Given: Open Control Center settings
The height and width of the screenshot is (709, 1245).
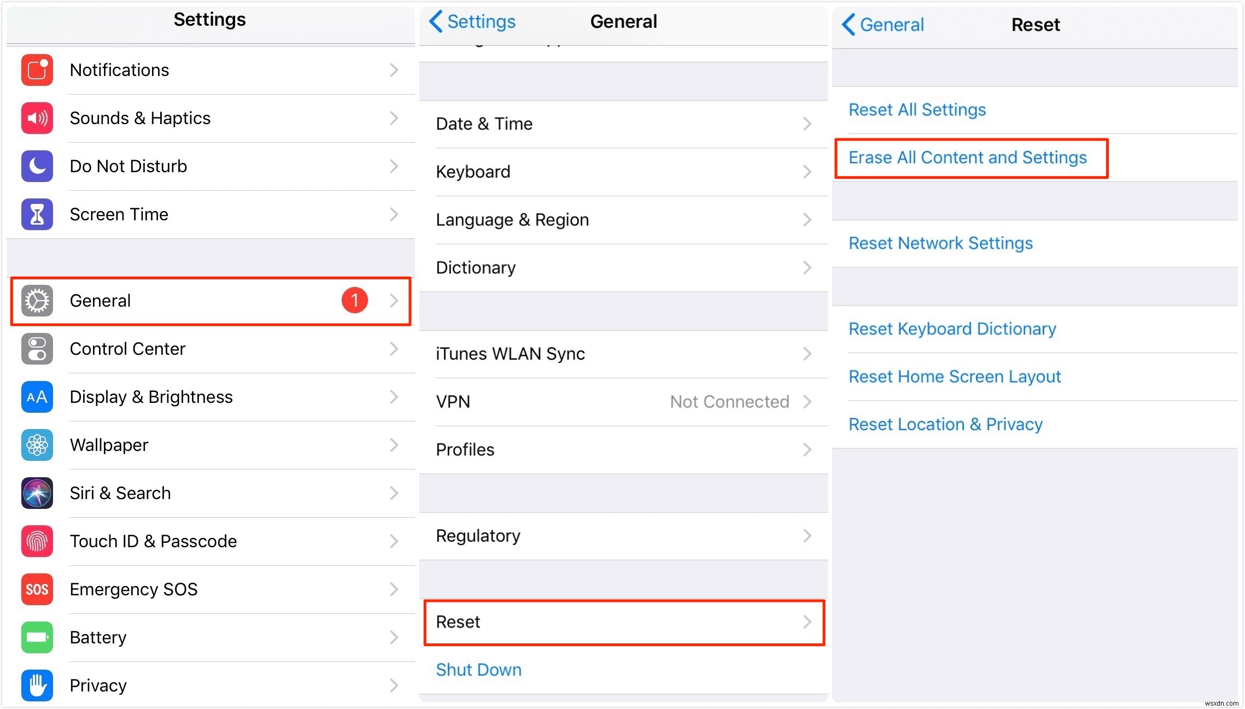Looking at the screenshot, I should click(209, 349).
